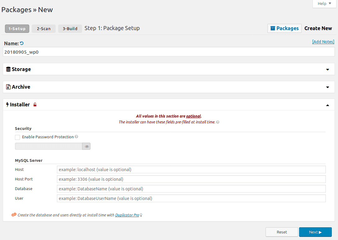Enable Password Protection checkbox
The height and width of the screenshot is (240, 338).
17,137
